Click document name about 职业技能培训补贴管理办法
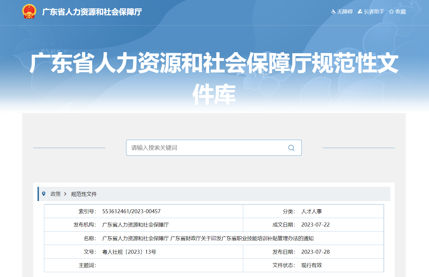This screenshot has height=277, width=429. pyautogui.click(x=208, y=238)
